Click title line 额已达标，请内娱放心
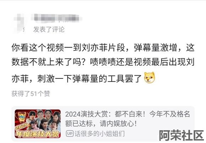206x143 pixels. 101,123
